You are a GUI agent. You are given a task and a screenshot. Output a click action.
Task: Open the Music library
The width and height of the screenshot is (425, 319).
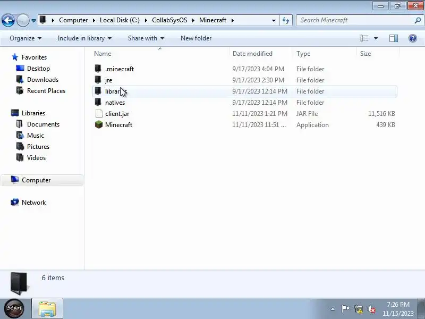(35, 136)
